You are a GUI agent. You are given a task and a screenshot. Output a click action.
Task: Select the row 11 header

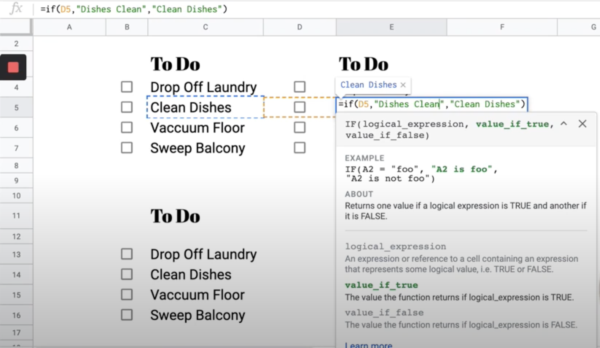pyautogui.click(x=16, y=216)
